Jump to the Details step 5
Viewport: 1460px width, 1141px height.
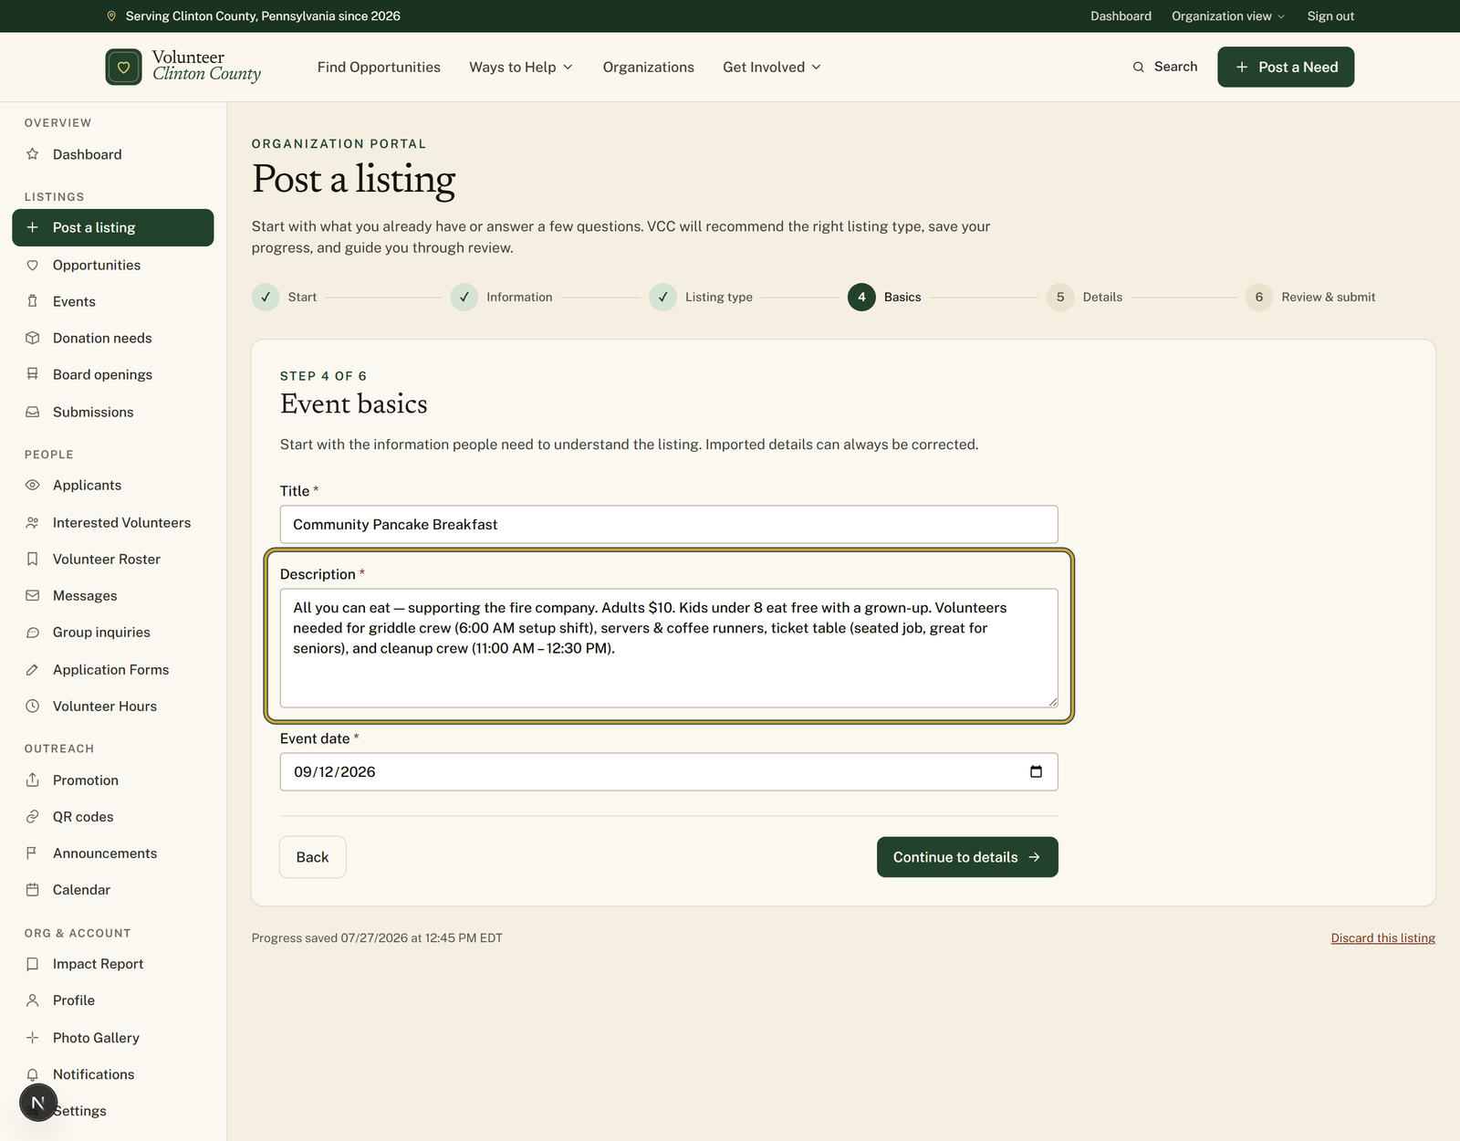click(x=1085, y=297)
